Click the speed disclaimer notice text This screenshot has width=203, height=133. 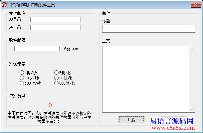(50, 117)
